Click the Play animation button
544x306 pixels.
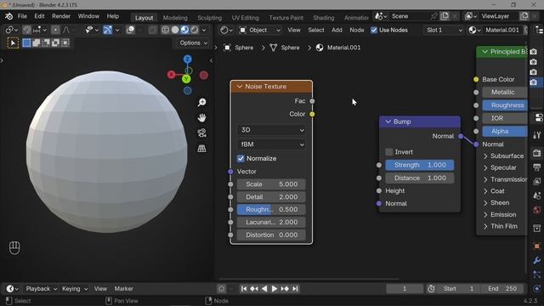274,289
